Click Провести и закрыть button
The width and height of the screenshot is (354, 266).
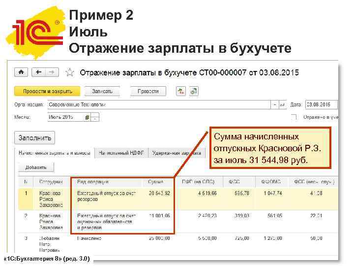[47, 91]
